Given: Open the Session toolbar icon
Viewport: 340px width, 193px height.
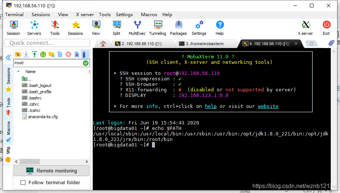Looking at the screenshot, I should point(14,28).
